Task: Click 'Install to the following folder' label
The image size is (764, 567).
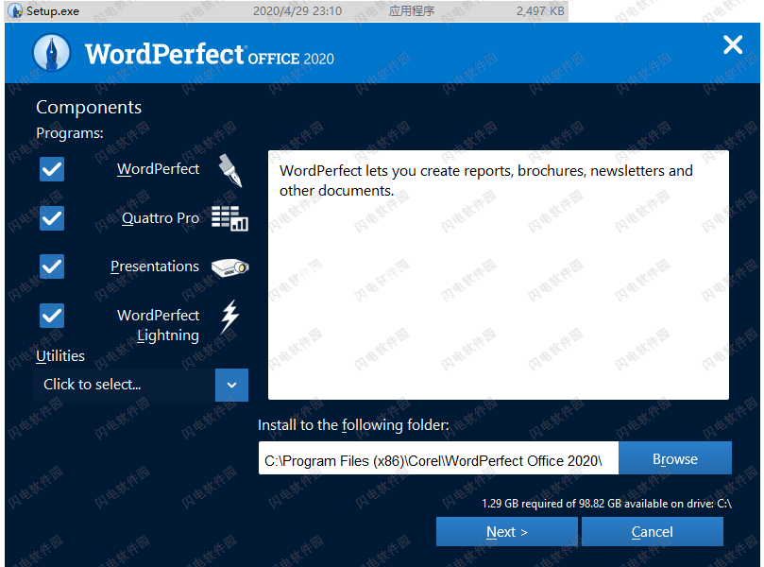Action: click(353, 425)
